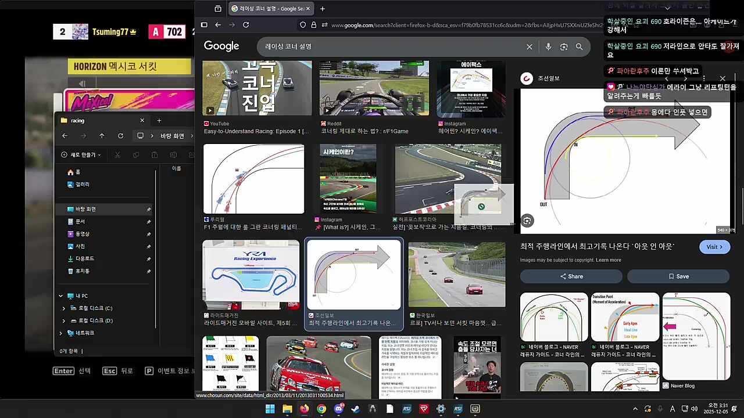Clear the Google search box text

pyautogui.click(x=529, y=46)
